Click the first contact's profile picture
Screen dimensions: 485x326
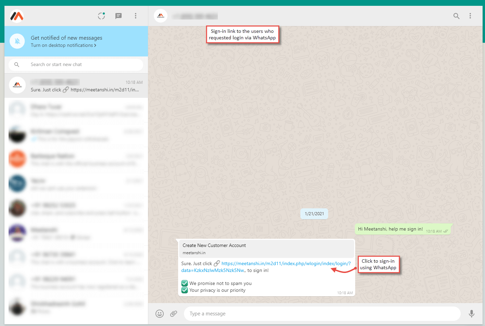[17, 85]
